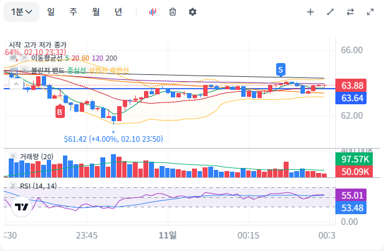The width and height of the screenshot is (384, 251).
Task: Click the purple 55.01 RSI value label
Action: tap(353, 195)
